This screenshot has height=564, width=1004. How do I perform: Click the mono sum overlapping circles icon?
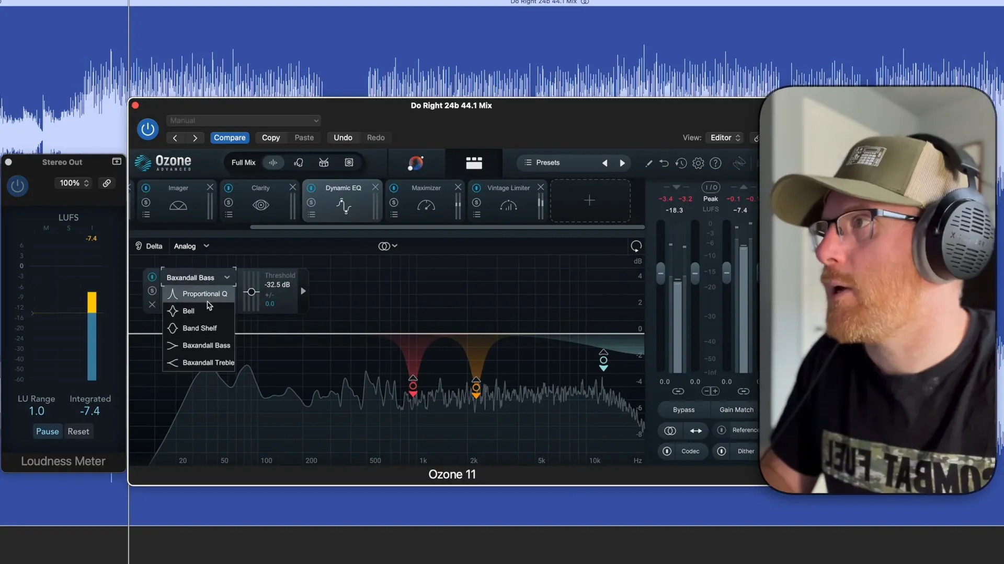pos(670,431)
